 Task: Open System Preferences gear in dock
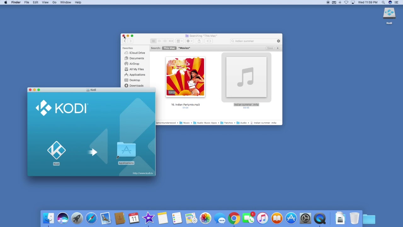[x=305, y=218]
